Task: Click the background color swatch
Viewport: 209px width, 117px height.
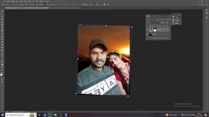Action: pos(3,76)
